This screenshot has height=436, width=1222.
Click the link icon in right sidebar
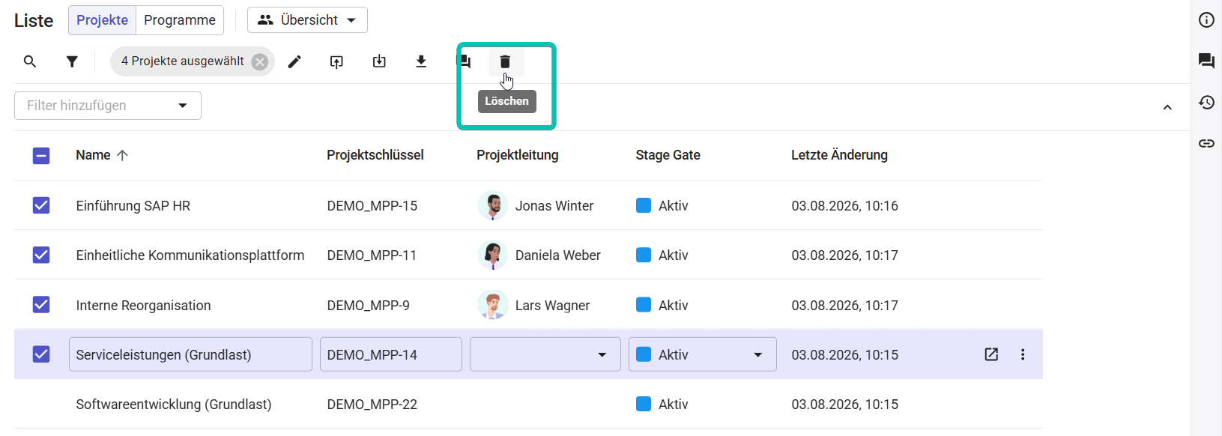click(x=1206, y=143)
